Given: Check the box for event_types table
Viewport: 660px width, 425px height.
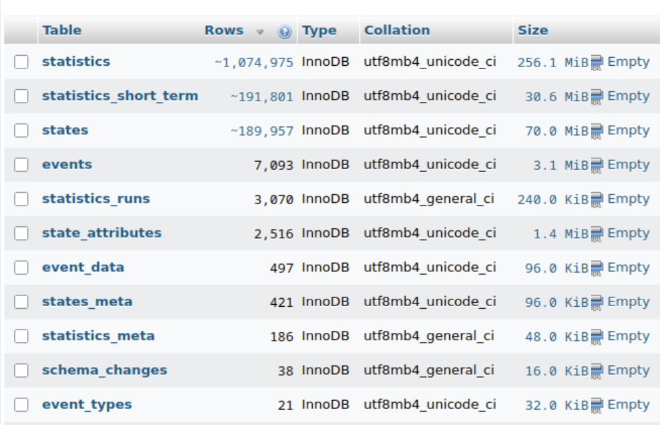Looking at the screenshot, I should (21, 405).
